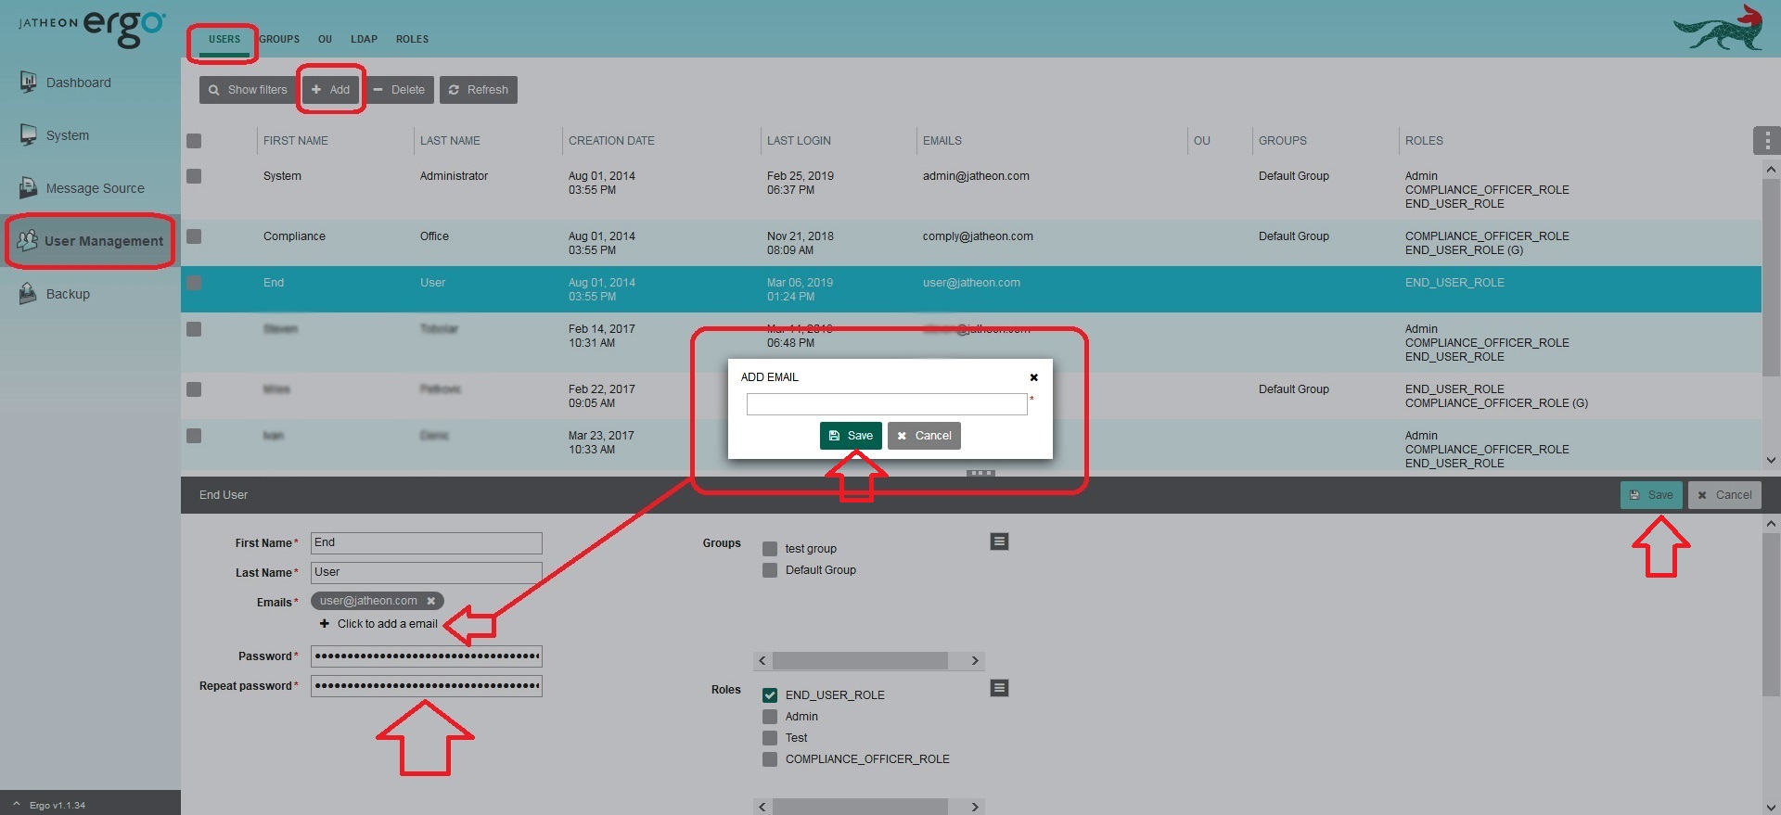The height and width of the screenshot is (815, 1781).
Task: Check the Test role checkbox
Action: coord(770,738)
